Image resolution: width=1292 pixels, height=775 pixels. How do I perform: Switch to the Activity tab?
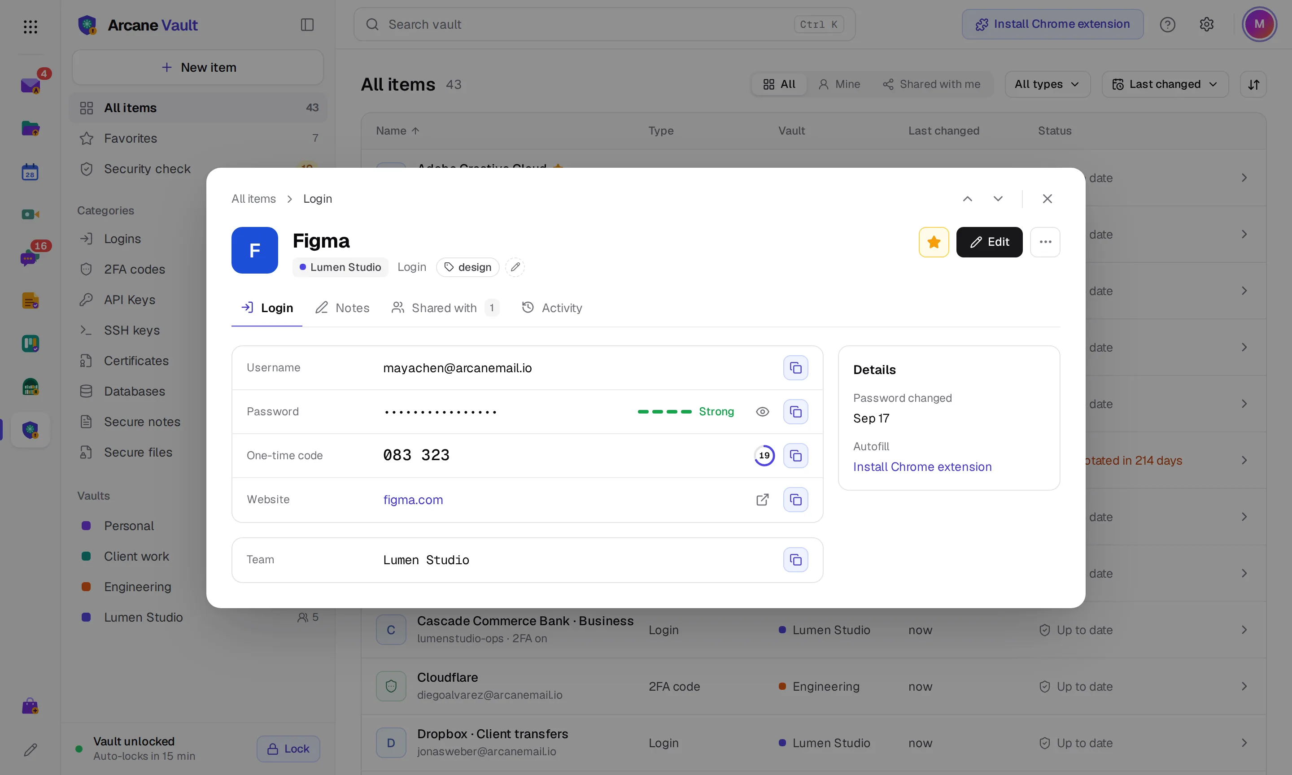pos(552,308)
